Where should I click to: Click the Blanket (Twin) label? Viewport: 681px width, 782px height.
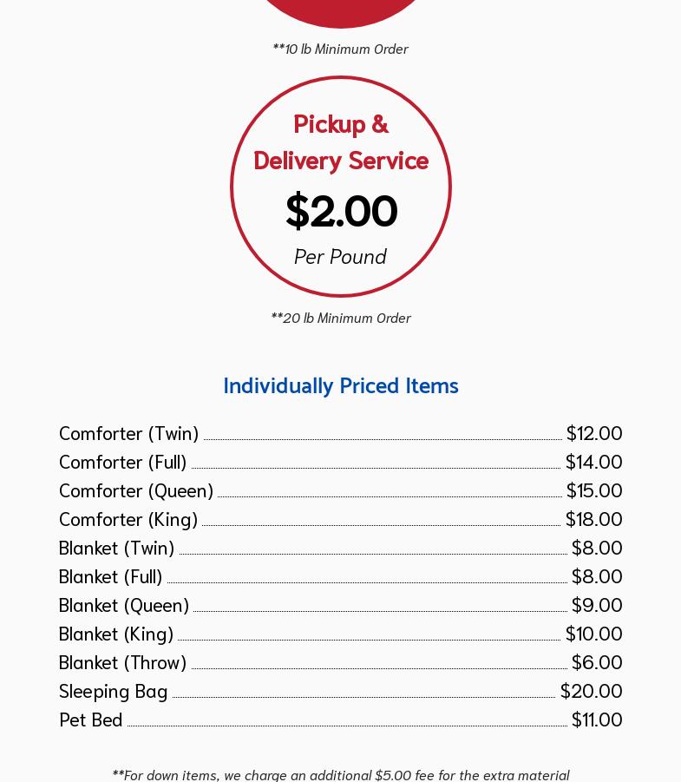click(x=116, y=547)
